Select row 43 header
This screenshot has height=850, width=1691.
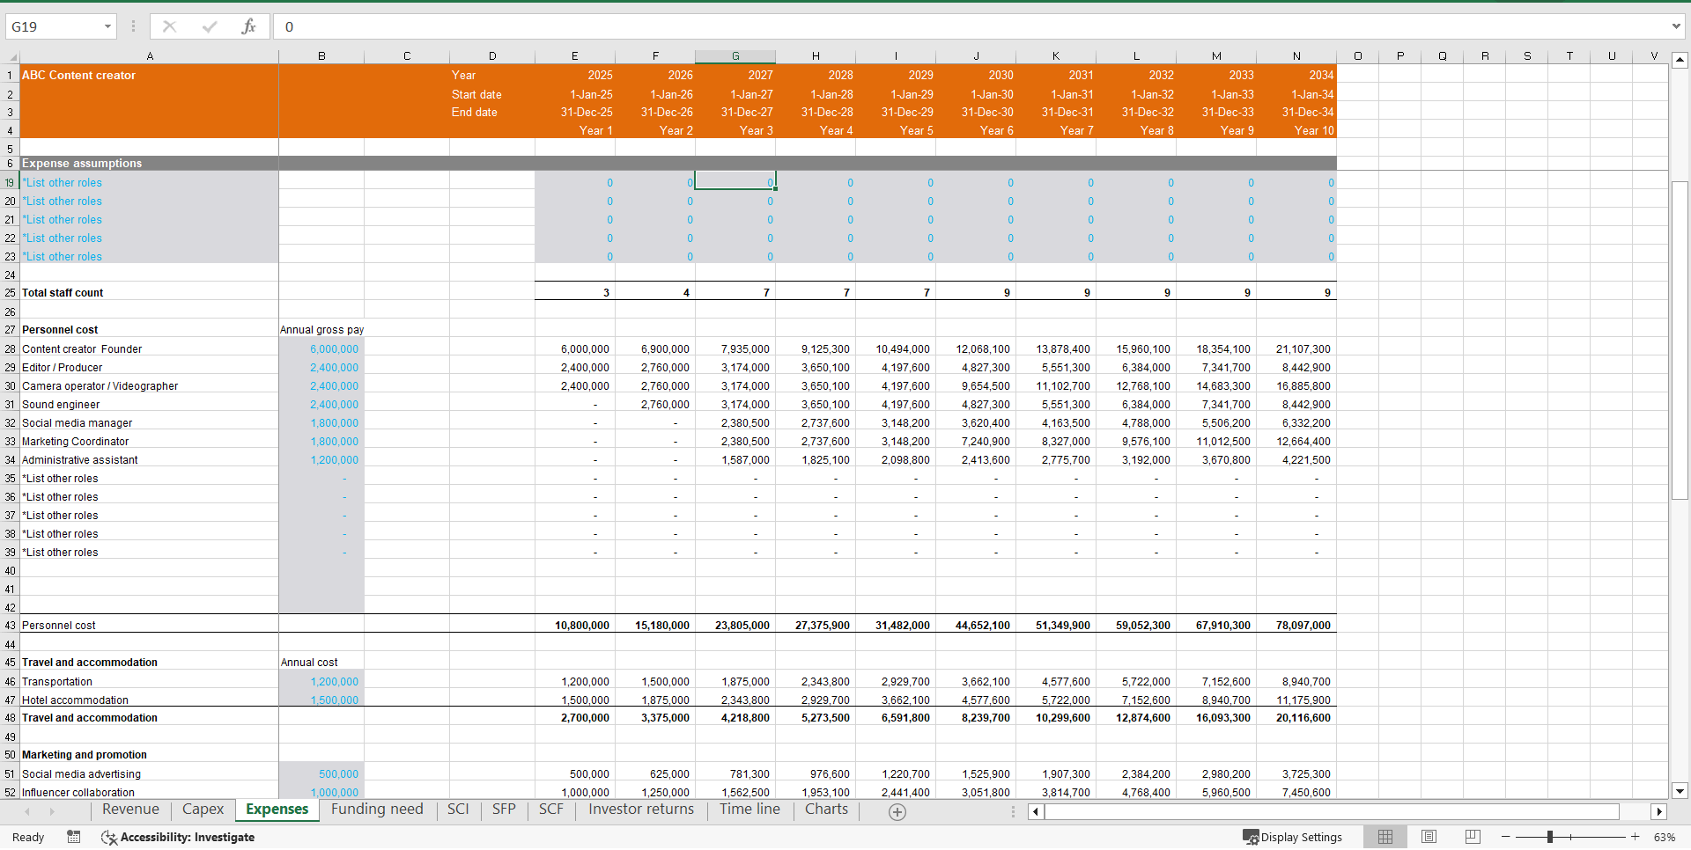point(10,626)
